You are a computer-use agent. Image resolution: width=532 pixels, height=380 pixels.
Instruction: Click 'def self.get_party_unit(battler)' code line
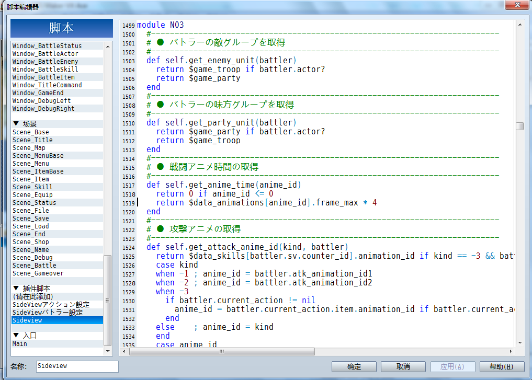click(x=222, y=122)
